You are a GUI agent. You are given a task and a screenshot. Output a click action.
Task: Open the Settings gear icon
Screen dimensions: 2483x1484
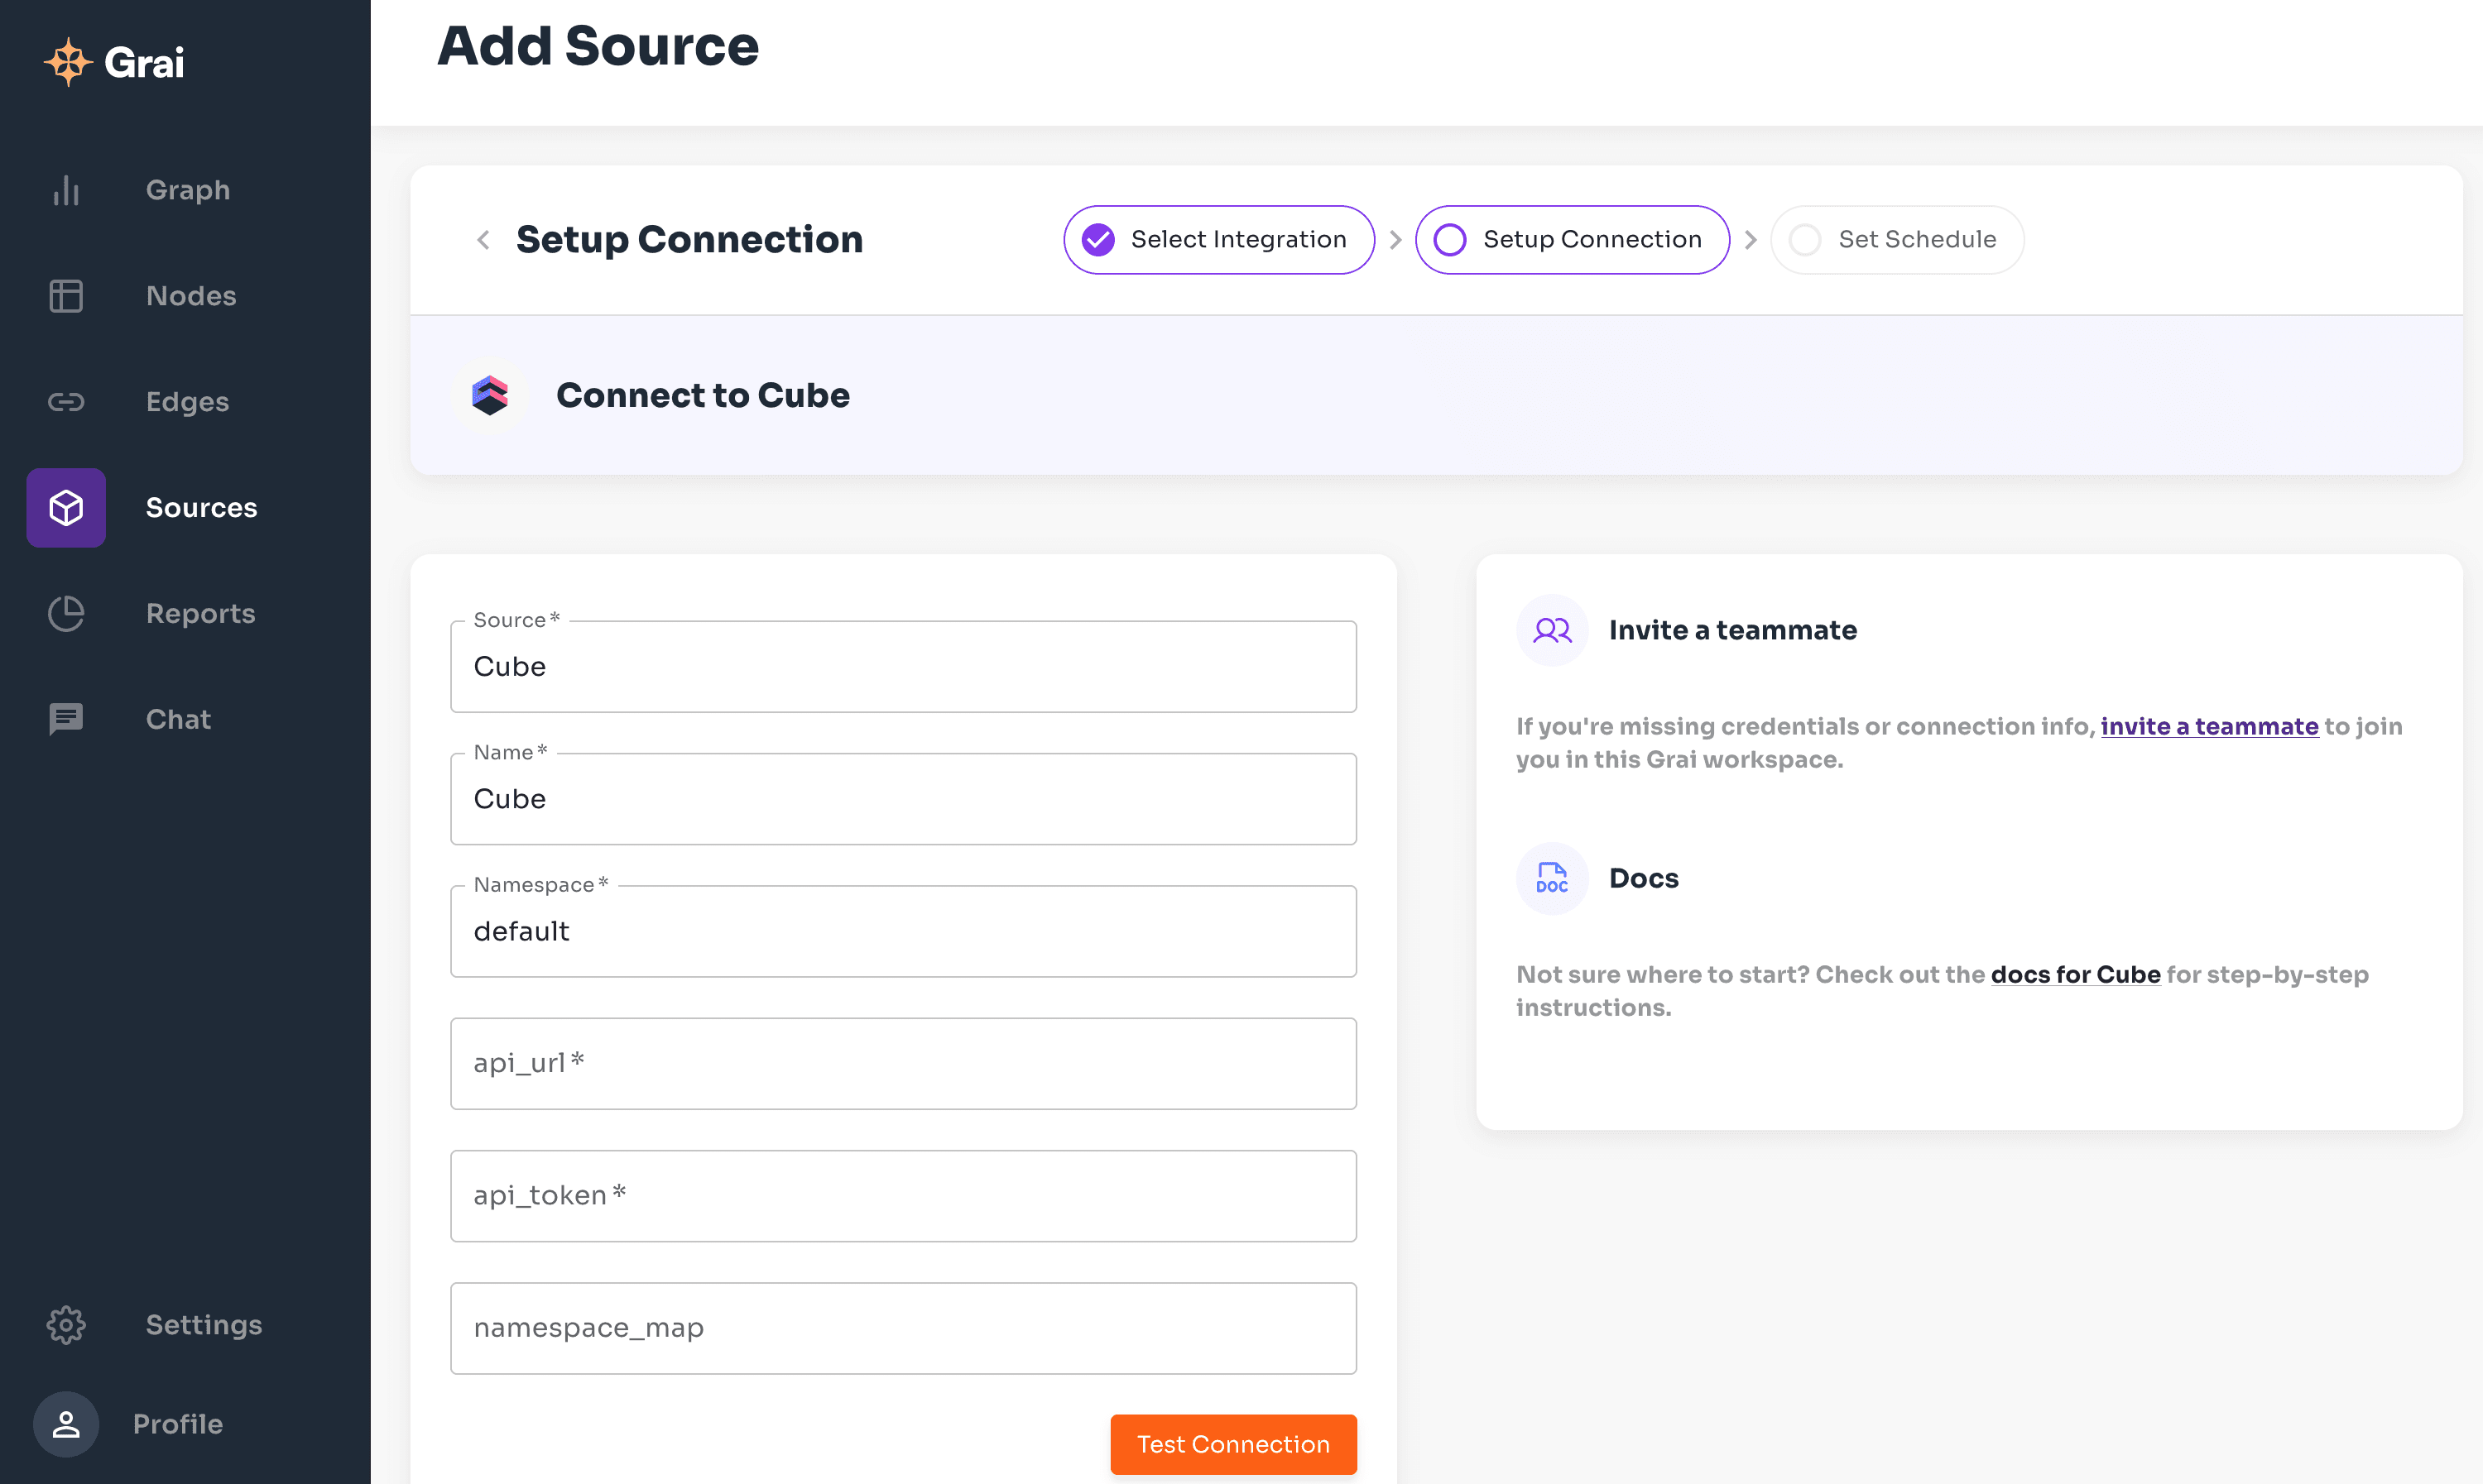point(66,1325)
